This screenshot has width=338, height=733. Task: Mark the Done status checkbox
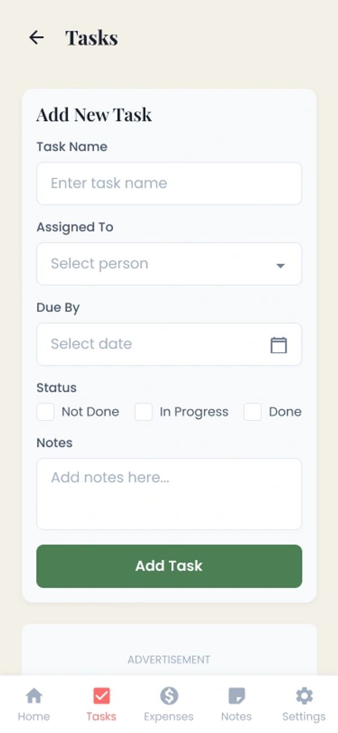[252, 412]
